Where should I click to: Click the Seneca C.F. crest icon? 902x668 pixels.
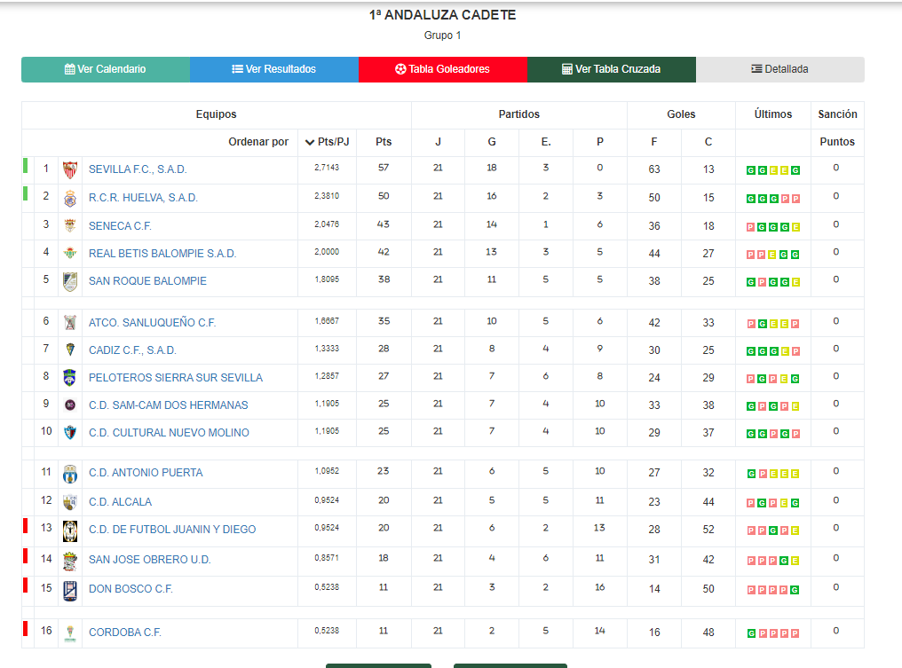point(70,226)
